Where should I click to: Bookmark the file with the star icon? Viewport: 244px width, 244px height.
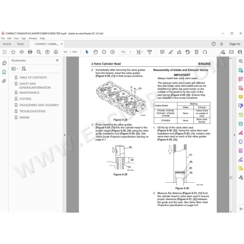13,52
